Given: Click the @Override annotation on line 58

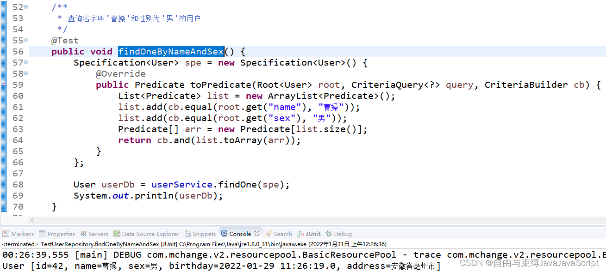Looking at the screenshot, I should coord(120,74).
